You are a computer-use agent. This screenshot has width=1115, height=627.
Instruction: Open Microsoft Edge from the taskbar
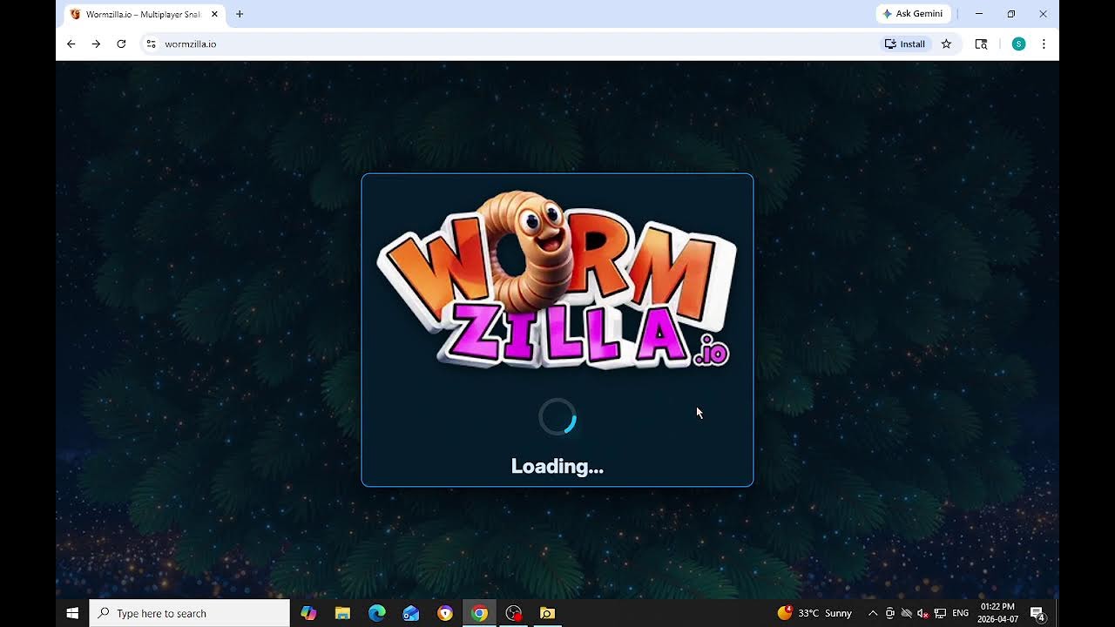[376, 613]
